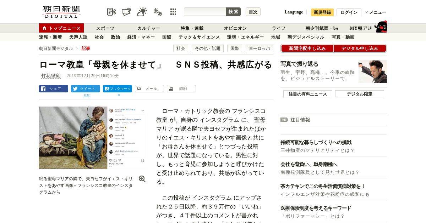The image size is (426, 223).
Task: Expand the メニュー dropdown
Action: click(x=376, y=12)
